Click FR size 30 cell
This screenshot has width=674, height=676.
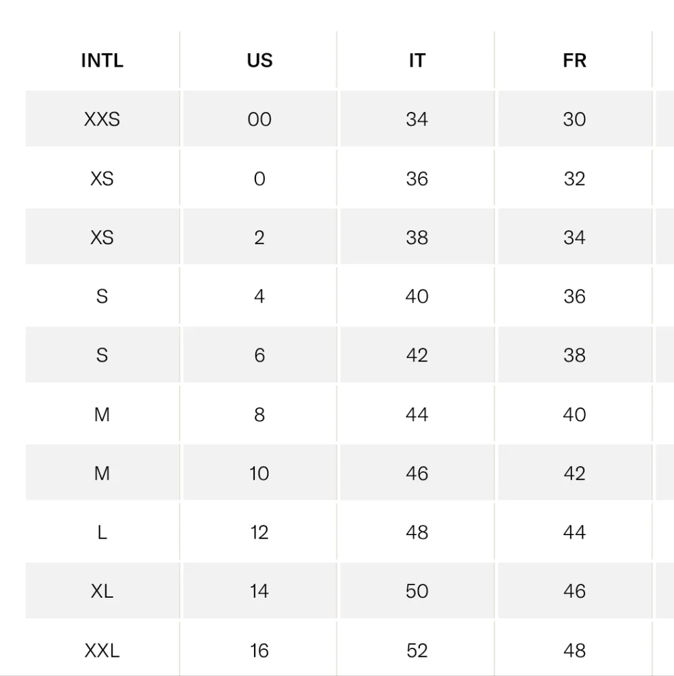tap(574, 119)
